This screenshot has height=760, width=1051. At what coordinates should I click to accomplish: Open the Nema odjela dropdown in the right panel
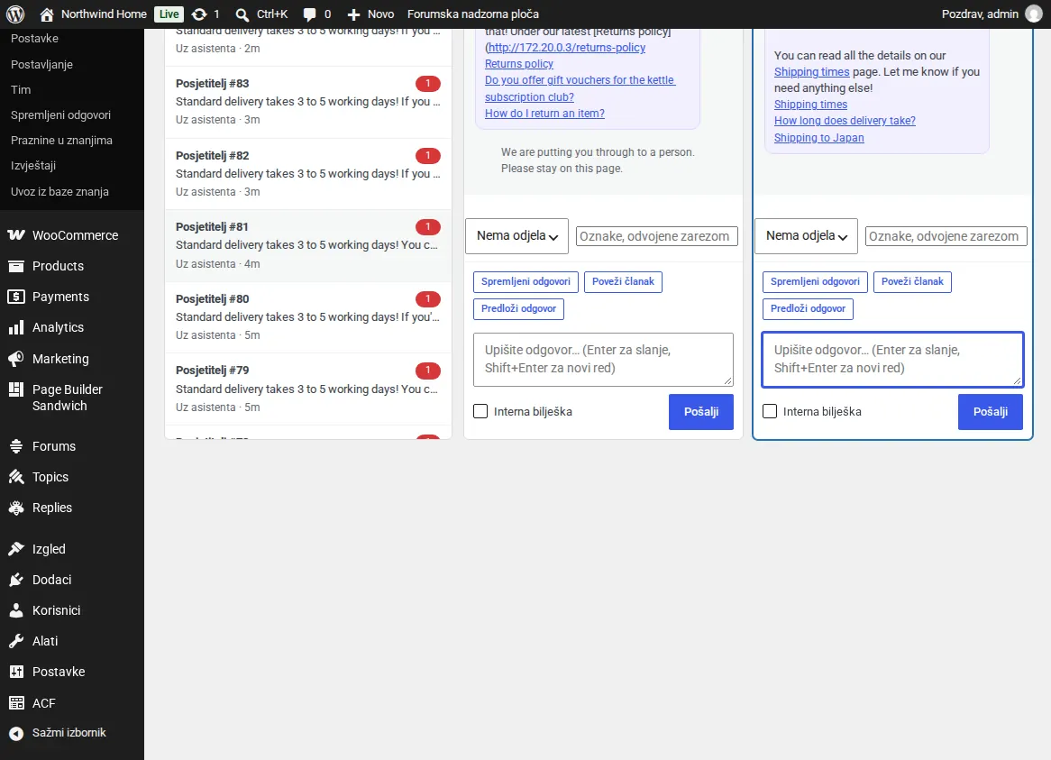pos(807,236)
